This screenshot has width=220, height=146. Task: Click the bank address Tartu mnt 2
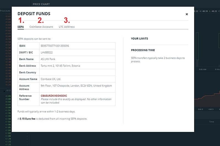[60, 66]
